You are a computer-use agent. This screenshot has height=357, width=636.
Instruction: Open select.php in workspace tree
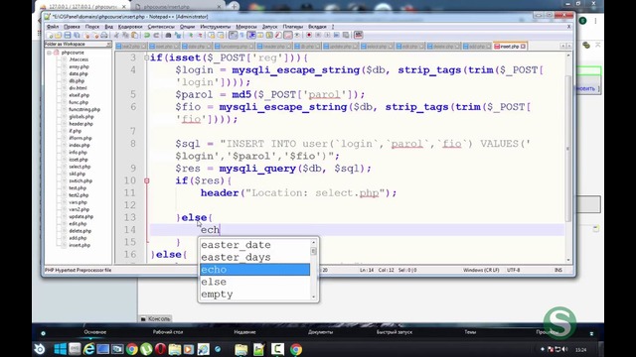79,167
